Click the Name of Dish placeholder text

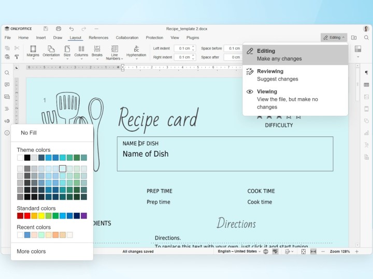(x=146, y=154)
